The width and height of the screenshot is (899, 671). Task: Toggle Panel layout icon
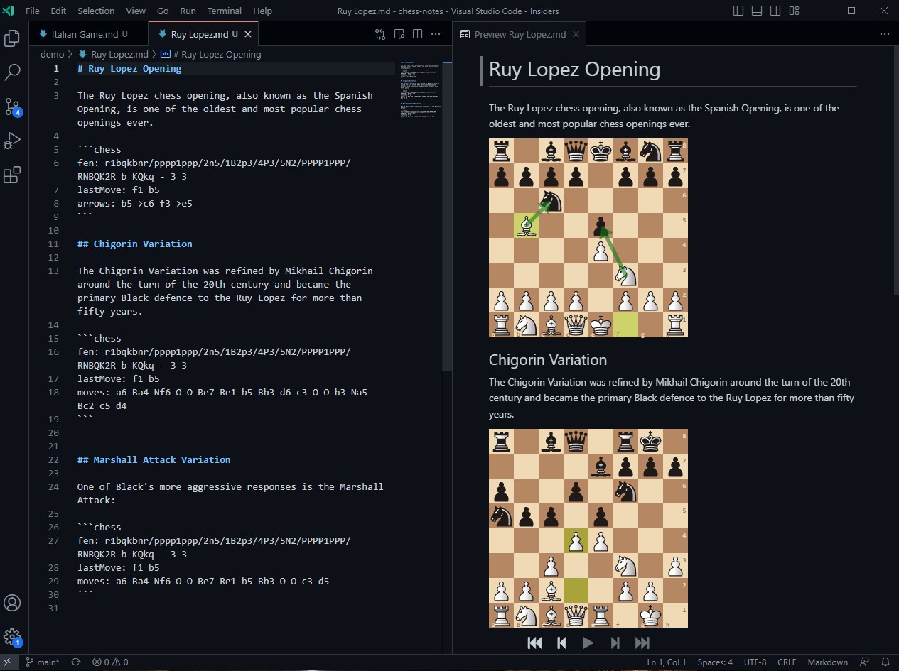click(x=757, y=11)
